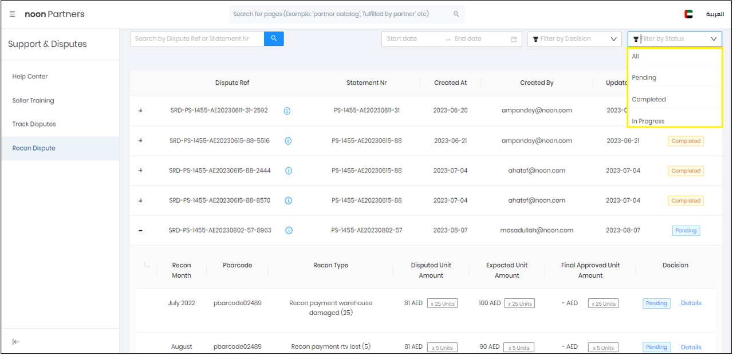
Task: Click the UAE flag icon
Action: [x=688, y=14]
